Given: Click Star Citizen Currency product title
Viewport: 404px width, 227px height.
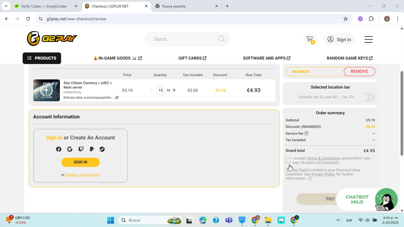Looking at the screenshot, I should click(88, 85).
